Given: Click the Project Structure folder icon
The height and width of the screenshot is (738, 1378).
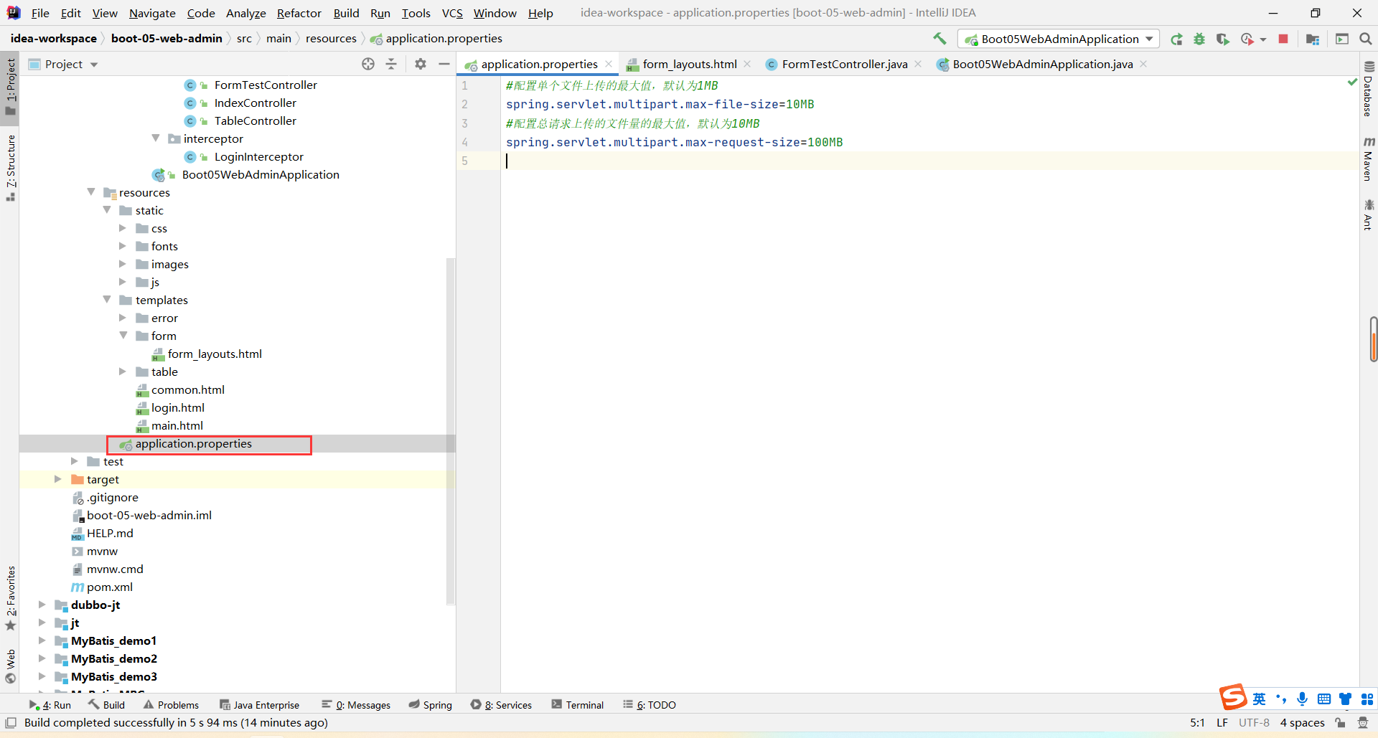Looking at the screenshot, I should [1313, 39].
